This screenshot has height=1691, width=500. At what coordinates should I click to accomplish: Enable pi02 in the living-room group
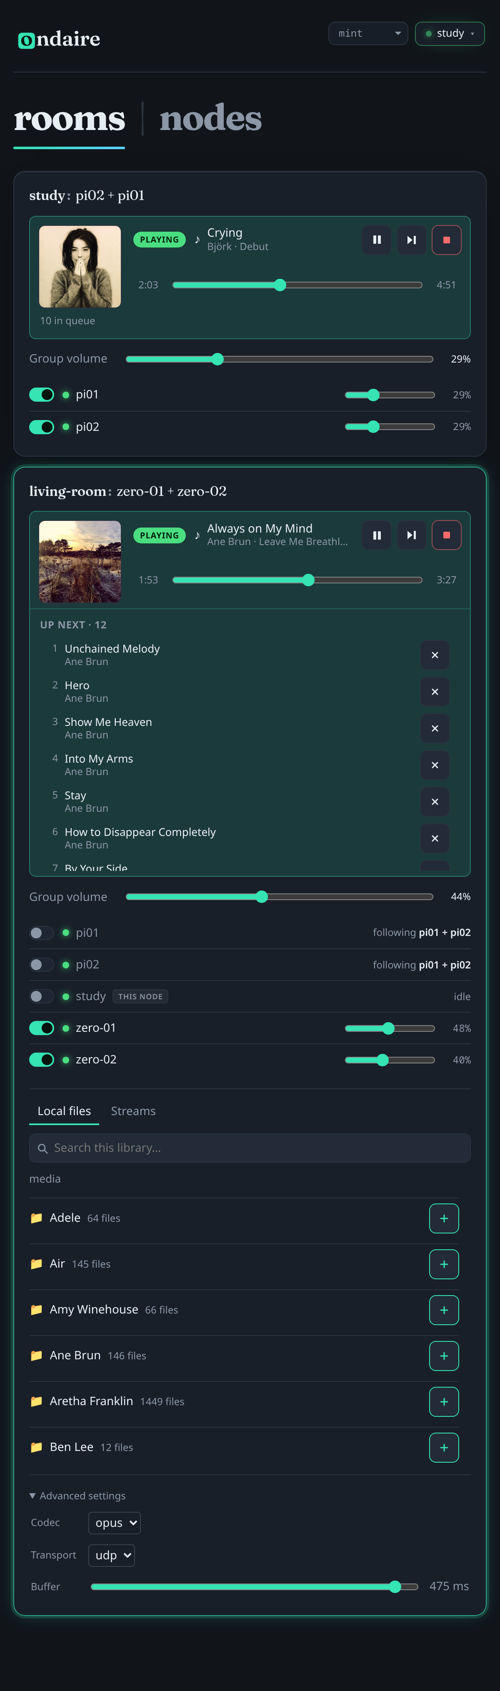pos(41,964)
